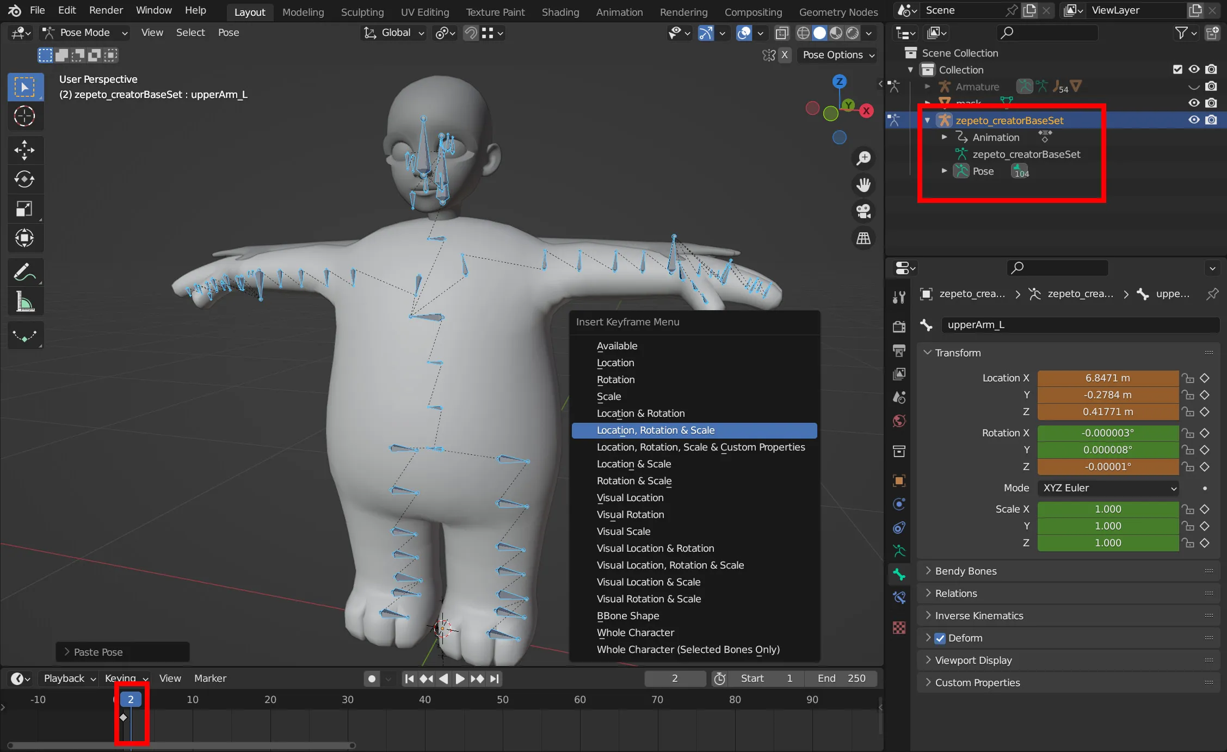
Task: Open the Pose Mode dropdown
Action: point(86,33)
